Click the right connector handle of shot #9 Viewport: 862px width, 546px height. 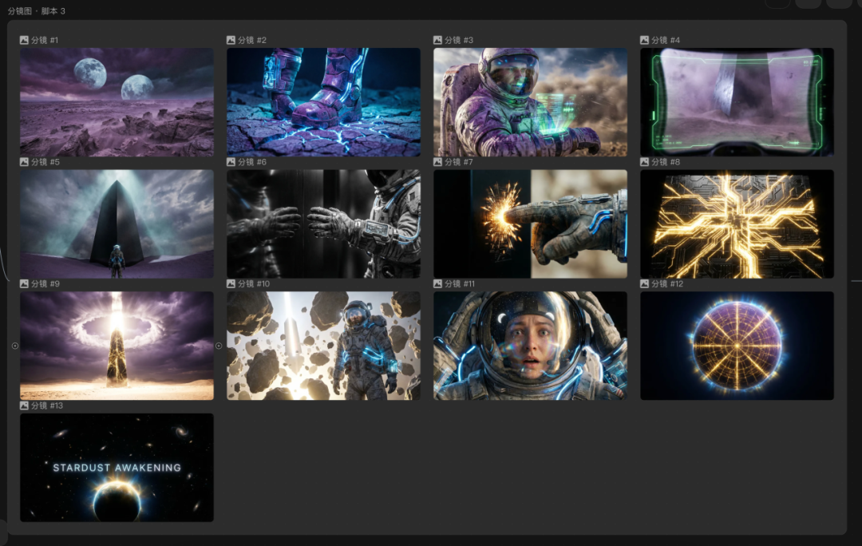pos(219,346)
